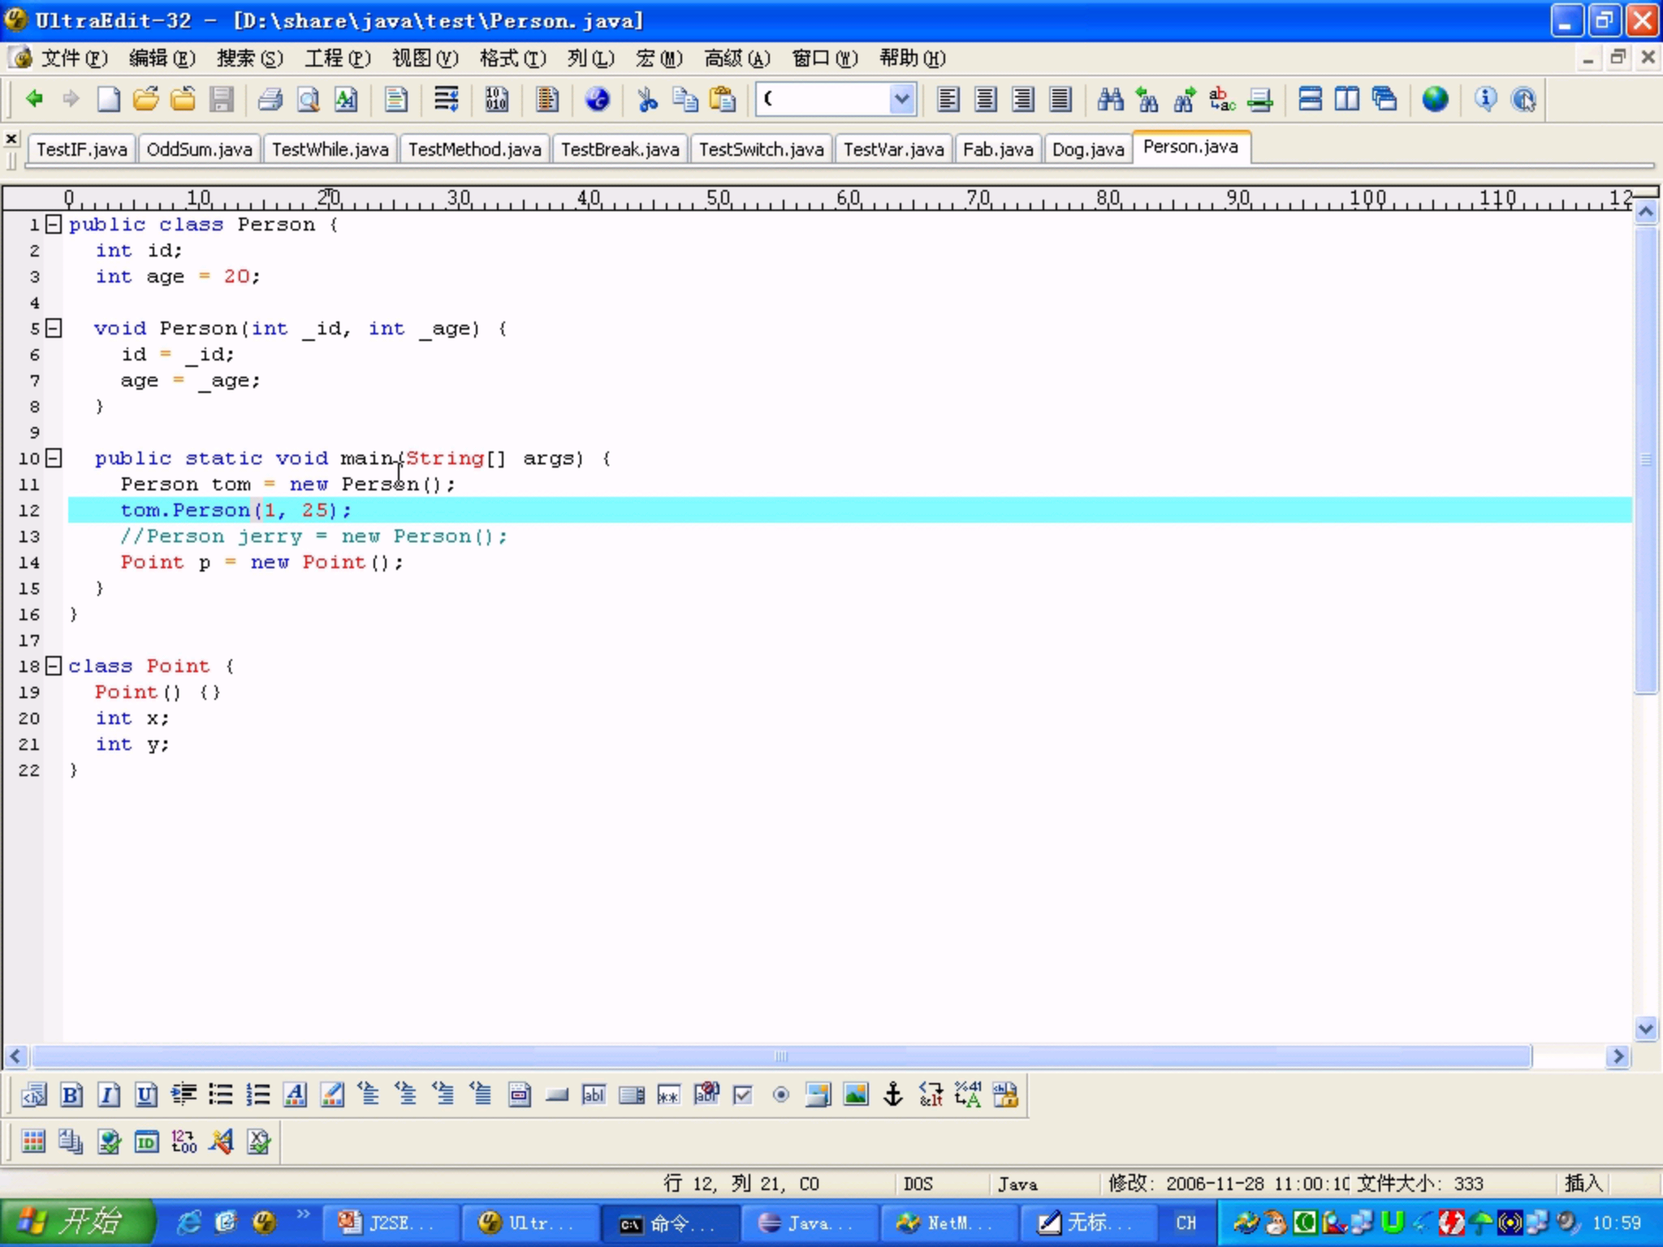Image resolution: width=1663 pixels, height=1247 pixels.
Task: Collapse the Person class fold at line 1
Action: coord(54,224)
